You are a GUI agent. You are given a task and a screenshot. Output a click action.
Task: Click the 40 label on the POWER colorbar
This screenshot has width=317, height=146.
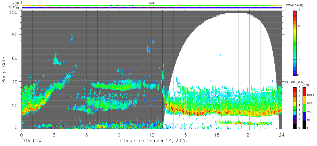point(298,10)
